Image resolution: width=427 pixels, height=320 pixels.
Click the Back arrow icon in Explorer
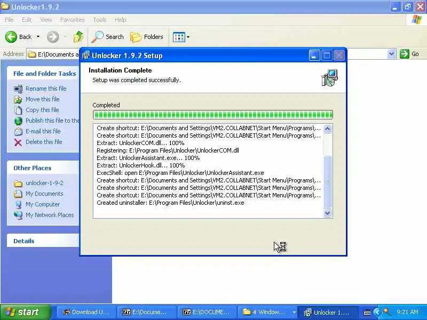coord(11,37)
